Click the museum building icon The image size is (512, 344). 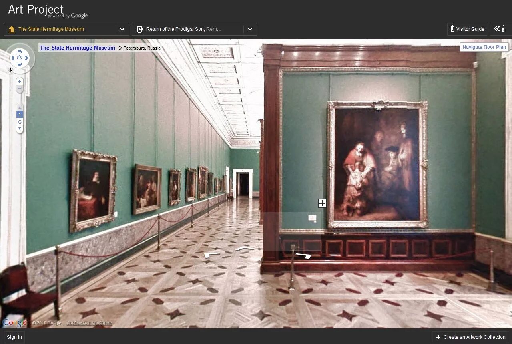click(12, 29)
